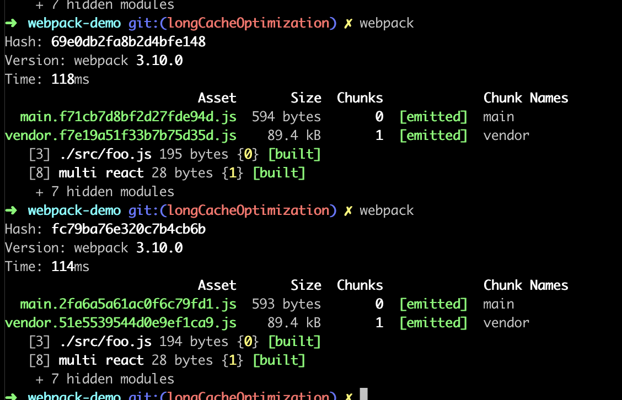Click the yellow ✗ git dirty marker in first prompt
This screenshot has height=400, width=622.
(348, 23)
